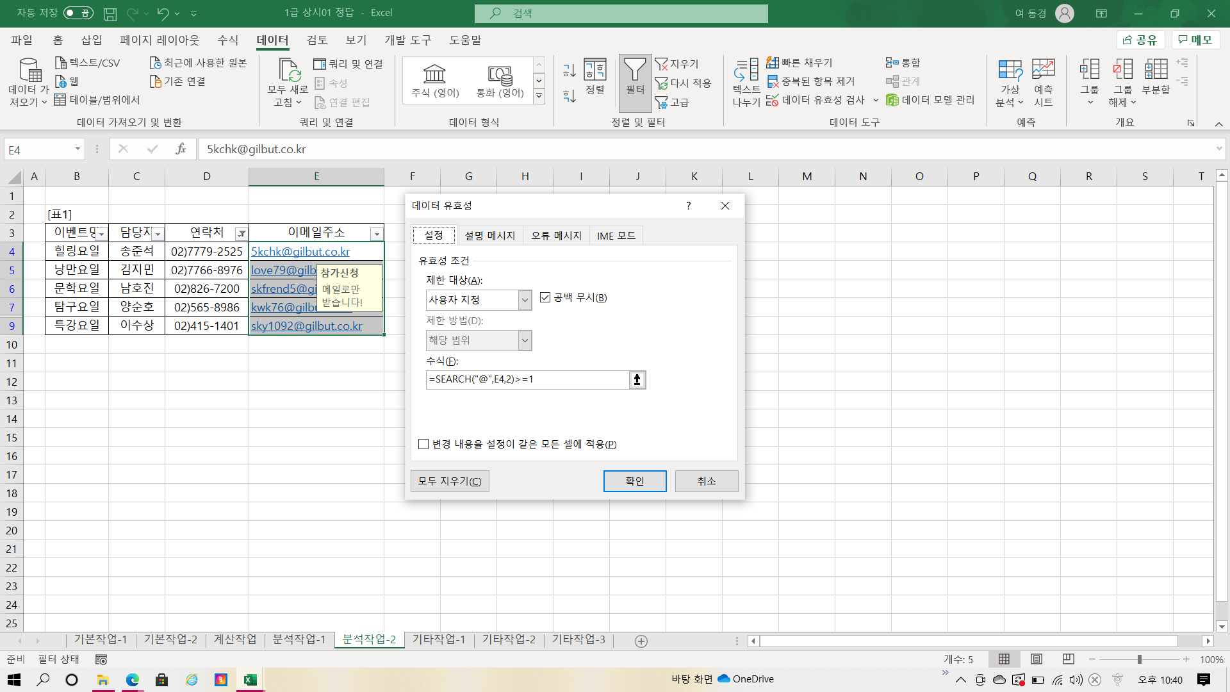Screen dimensions: 1230x692
Task: Uncheck the Ignore blank (공백 무시) checkbox
Action: click(x=545, y=297)
